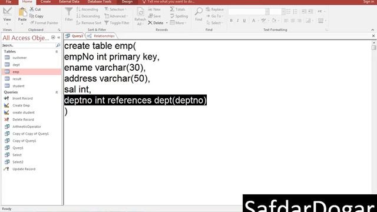Switch to the External Data tab

click(x=70, y=2)
